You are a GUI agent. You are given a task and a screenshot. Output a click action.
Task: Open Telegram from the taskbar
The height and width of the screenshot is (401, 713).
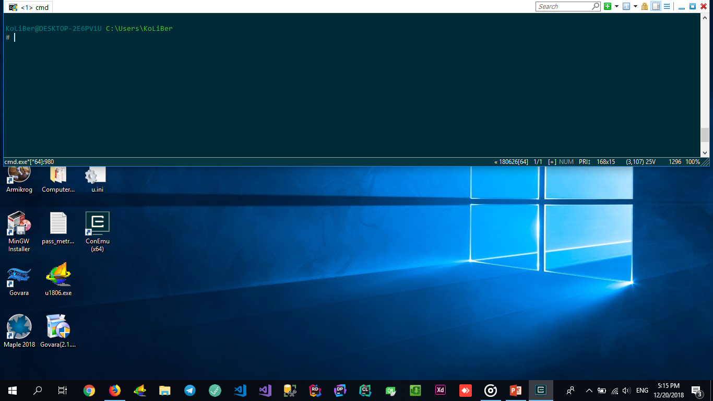click(190, 390)
